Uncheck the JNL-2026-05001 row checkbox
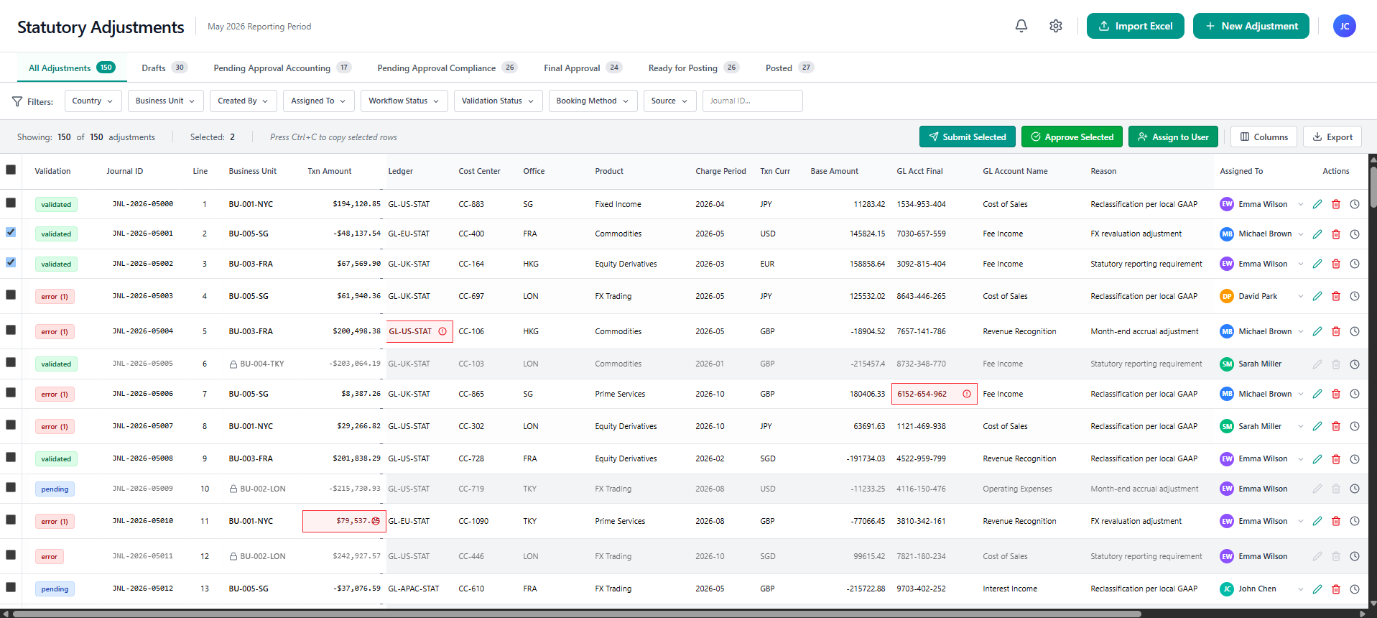The height and width of the screenshot is (618, 1377). click(x=11, y=232)
